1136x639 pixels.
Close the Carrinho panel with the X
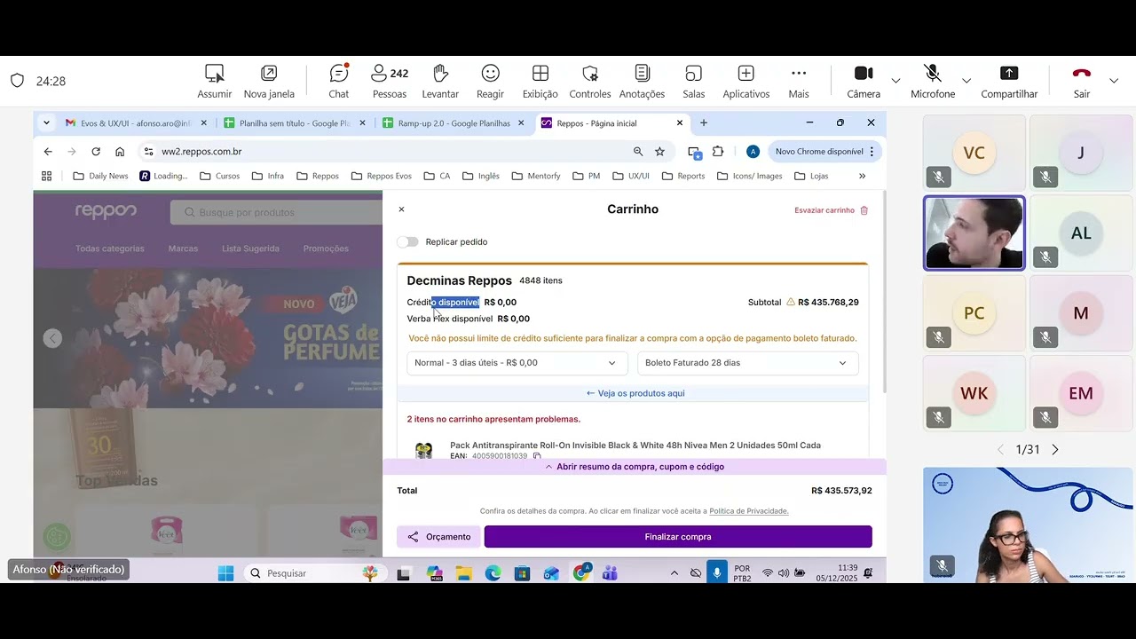(x=401, y=209)
